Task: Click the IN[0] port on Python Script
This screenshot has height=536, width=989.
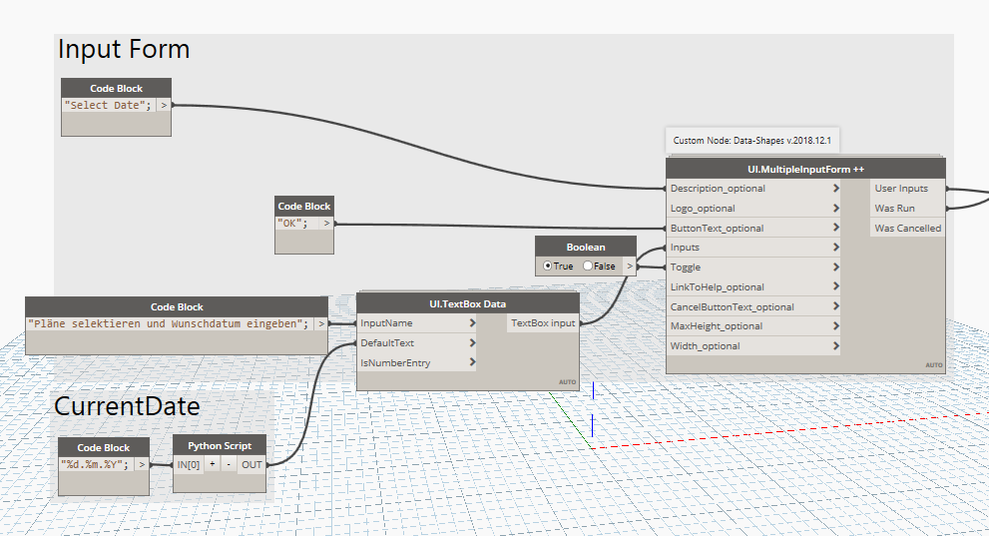Action: [189, 464]
